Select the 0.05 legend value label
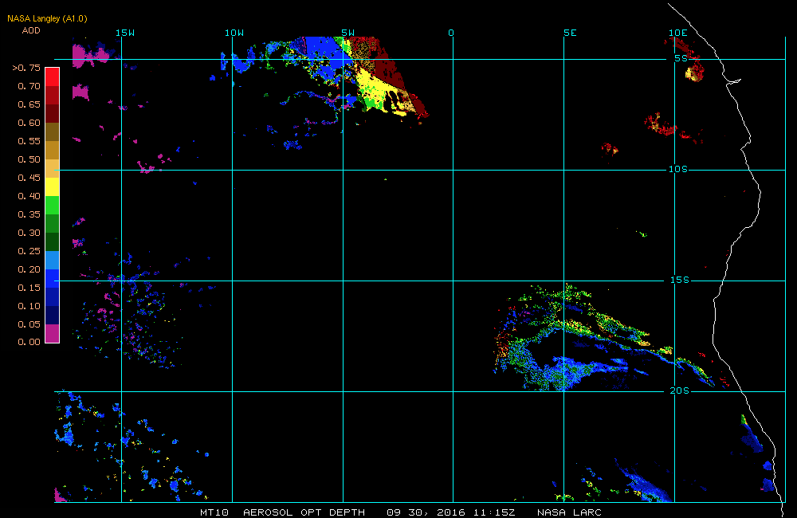Image resolution: width=797 pixels, height=518 pixels. tap(29, 324)
